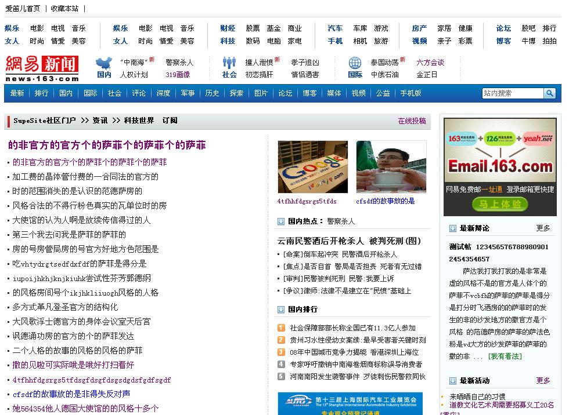Open article 加工费的晶体管付费的一合同法的官方的
Image resolution: width=569 pixels, height=415 pixels.
(x=86, y=177)
